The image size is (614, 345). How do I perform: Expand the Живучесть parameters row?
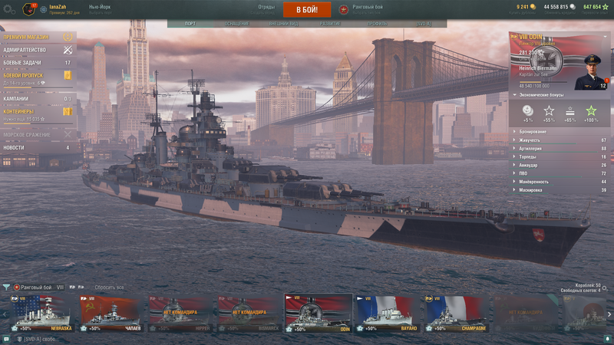coord(560,140)
